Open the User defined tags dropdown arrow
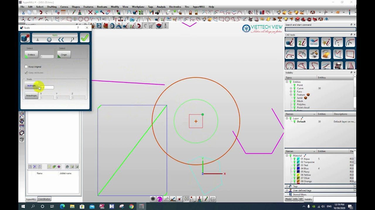Screen dimensions: 375x210 [354, 190]
